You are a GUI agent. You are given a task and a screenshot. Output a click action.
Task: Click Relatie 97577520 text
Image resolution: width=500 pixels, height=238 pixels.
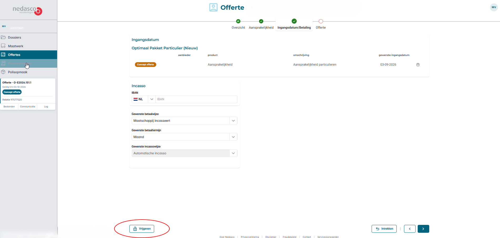(x=12, y=100)
